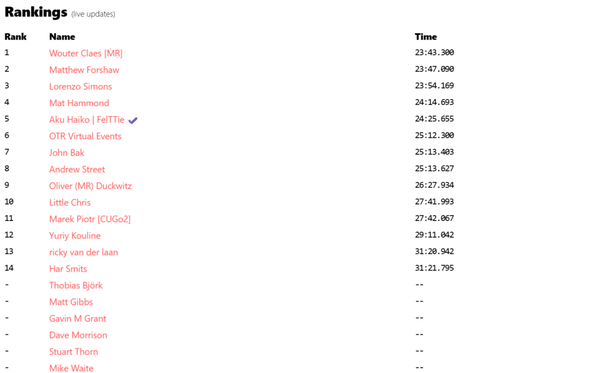
Task: Click the purple verified checkmark icon
Action: (133, 120)
